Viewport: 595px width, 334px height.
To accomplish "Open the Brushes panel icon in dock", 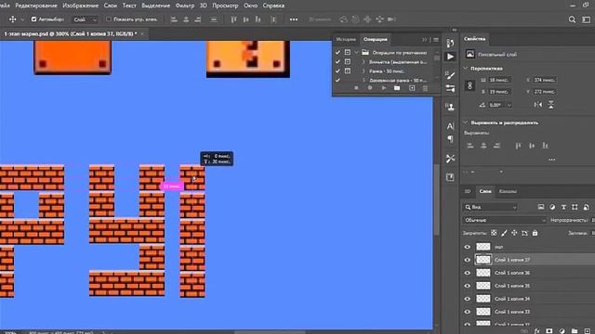I will click(x=450, y=75).
